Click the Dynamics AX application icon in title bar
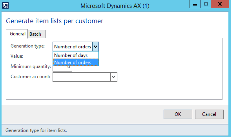The width and height of the screenshot is (231, 137). coord(6,6)
